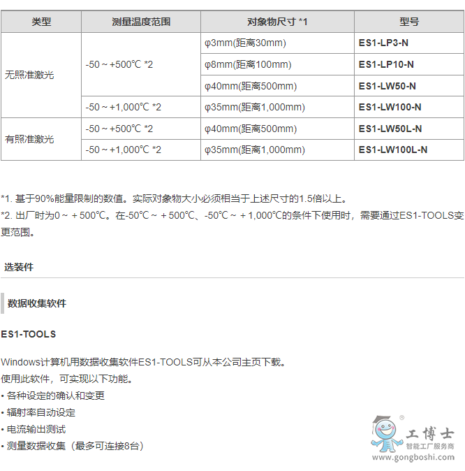The width and height of the screenshot is (465, 471).
Task: Click the 型号 column header
Action: [x=409, y=22]
